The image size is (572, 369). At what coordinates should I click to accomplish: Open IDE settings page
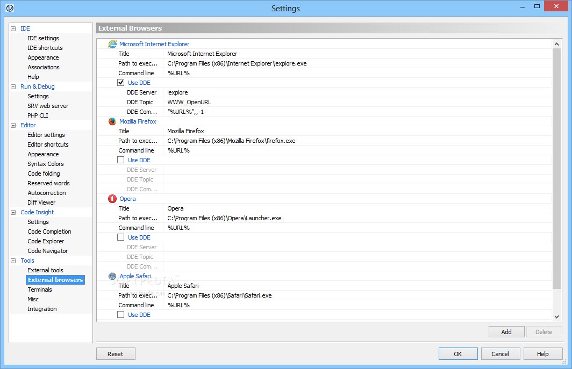pos(43,38)
